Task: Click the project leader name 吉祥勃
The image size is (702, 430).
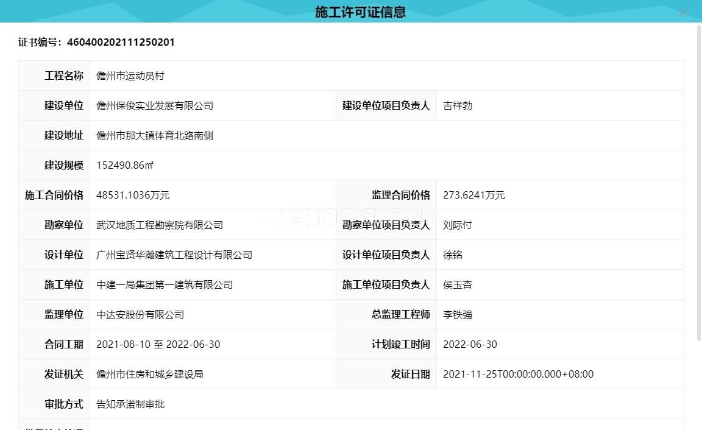Action: (458, 106)
